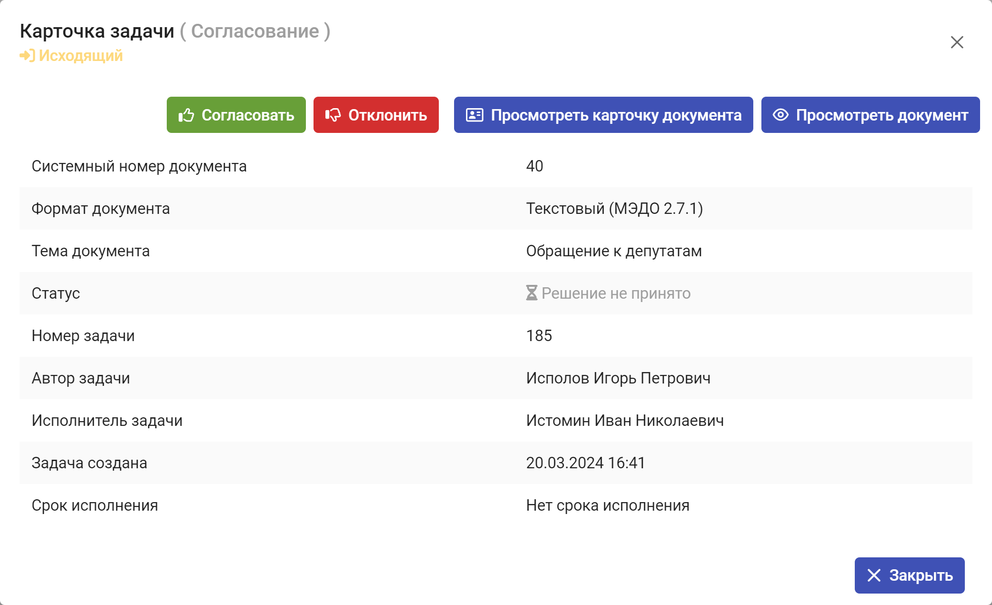
Task: Select task number 185
Action: pos(539,335)
